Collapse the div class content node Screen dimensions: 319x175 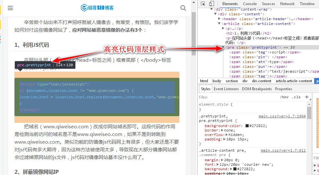coord(215,14)
